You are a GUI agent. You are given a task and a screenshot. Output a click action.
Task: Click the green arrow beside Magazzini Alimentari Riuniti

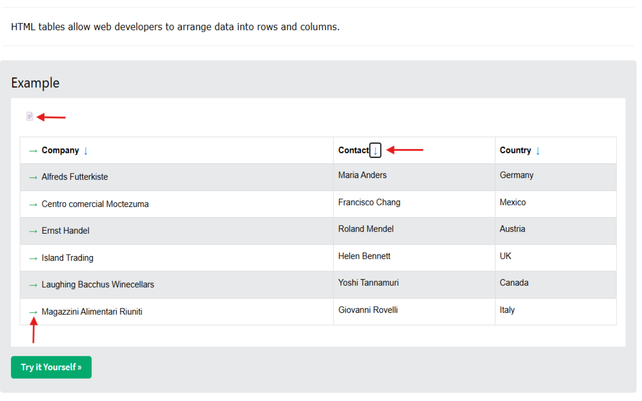[x=33, y=312]
